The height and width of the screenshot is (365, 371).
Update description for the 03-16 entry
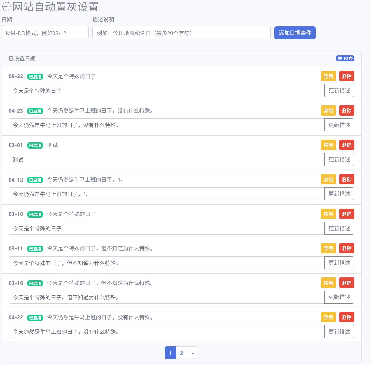[339, 297]
